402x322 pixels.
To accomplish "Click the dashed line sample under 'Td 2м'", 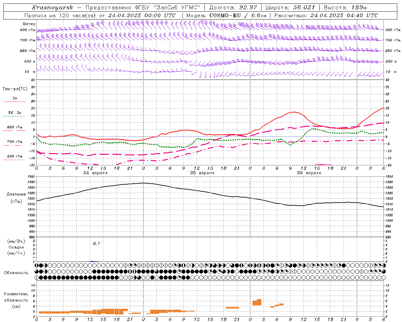I will tap(14, 116).
